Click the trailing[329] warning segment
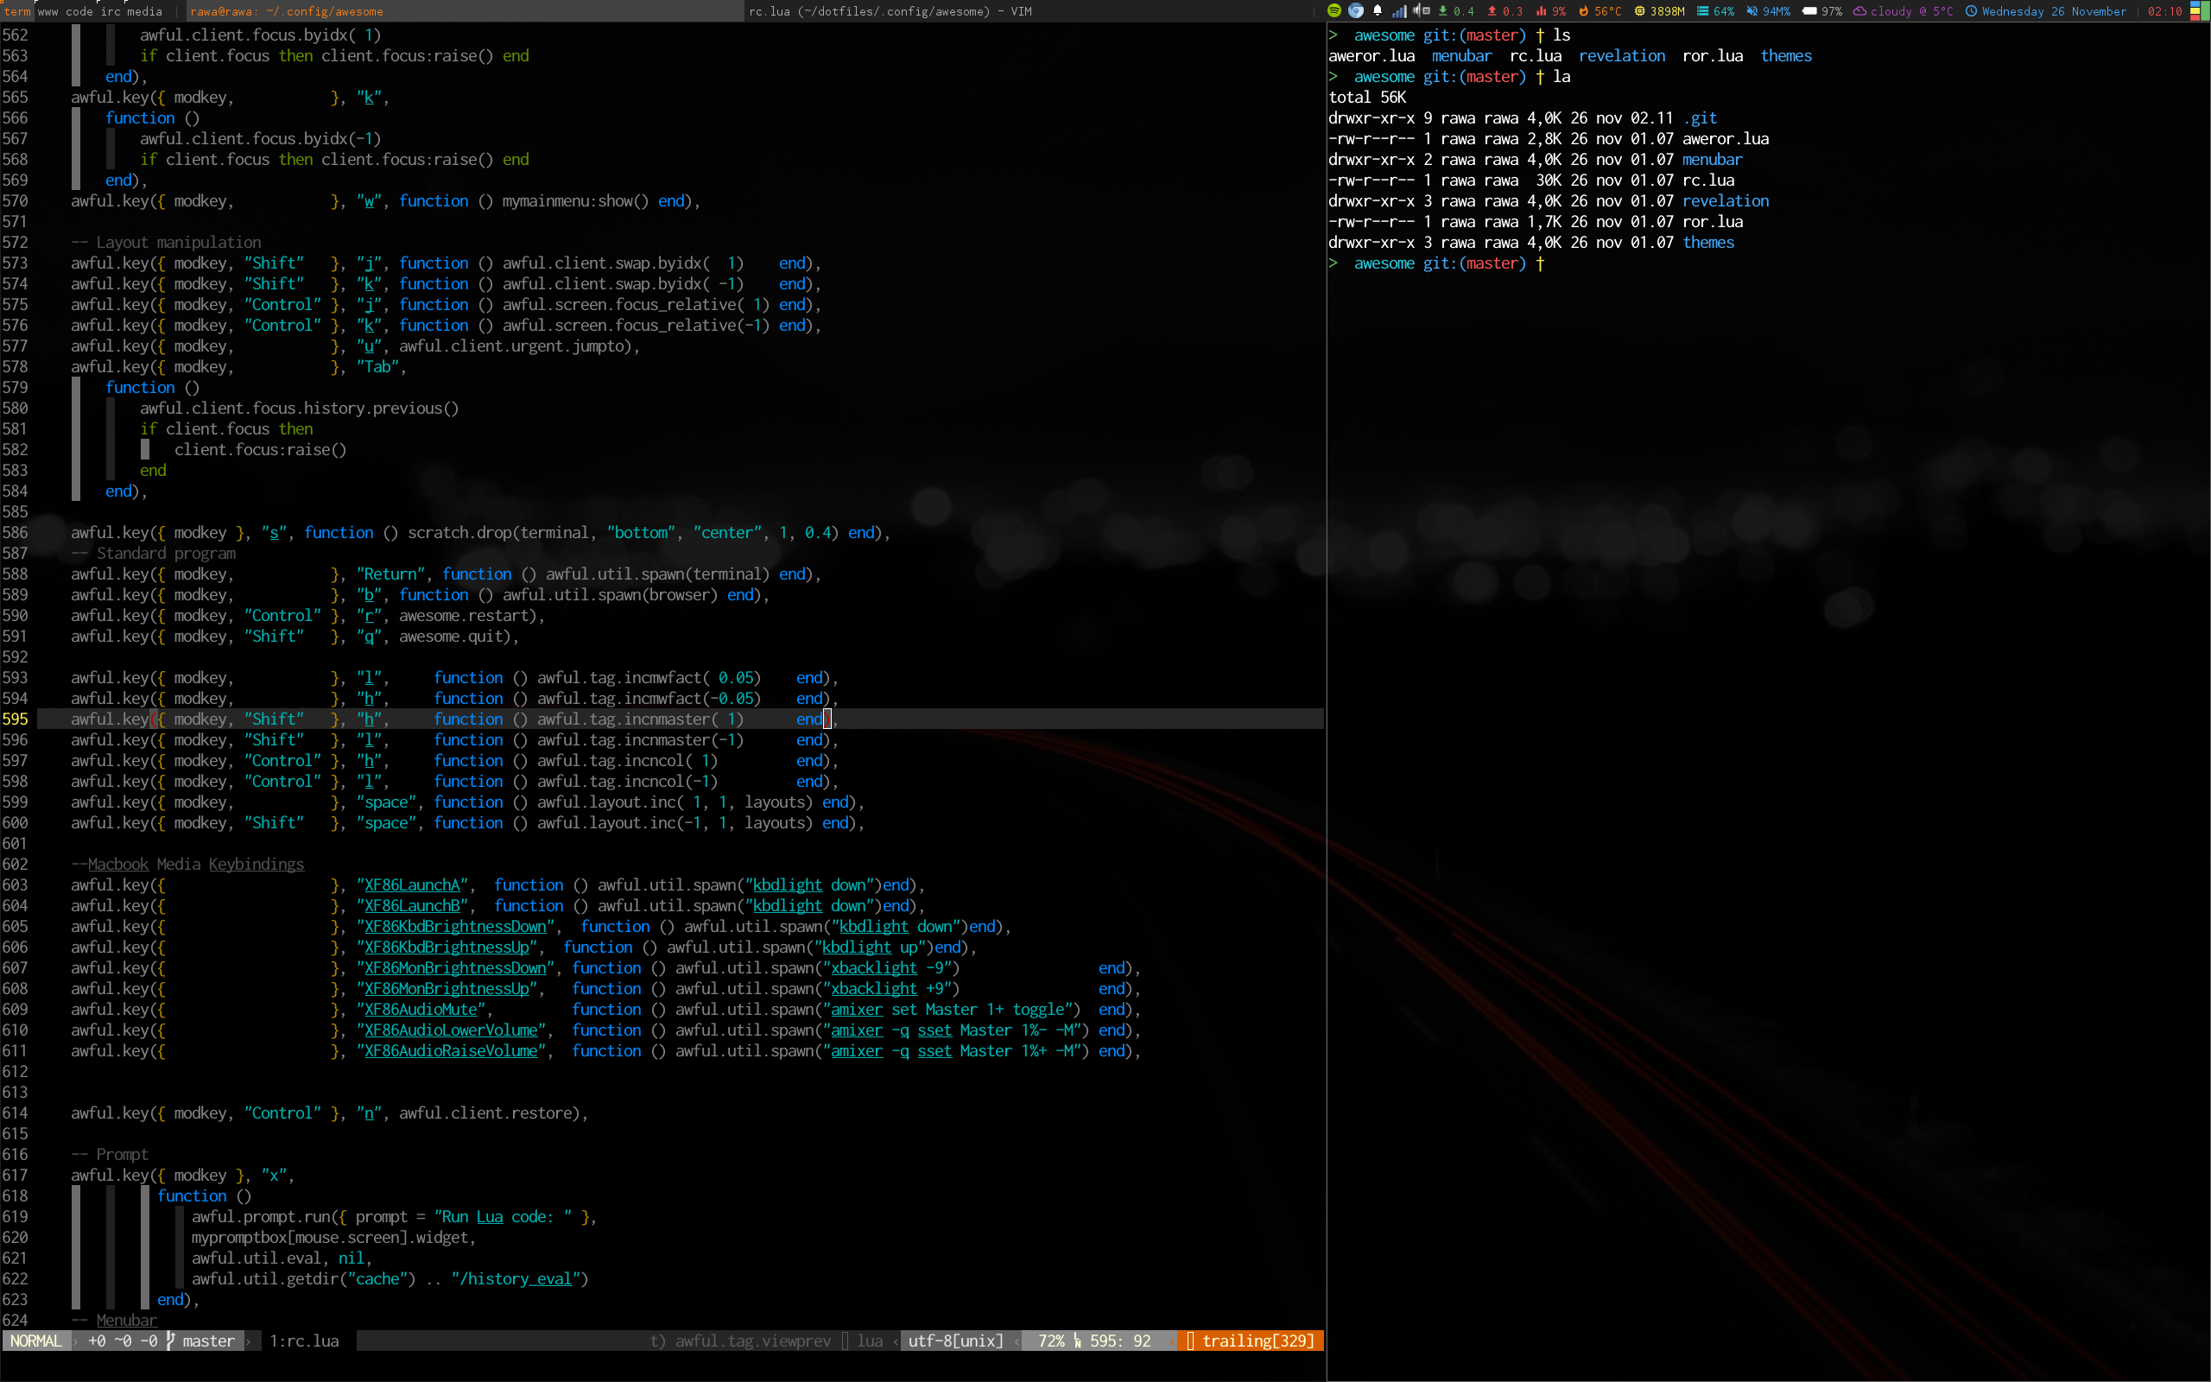Screen dimensions: 2211x1382 click(x=1257, y=1341)
